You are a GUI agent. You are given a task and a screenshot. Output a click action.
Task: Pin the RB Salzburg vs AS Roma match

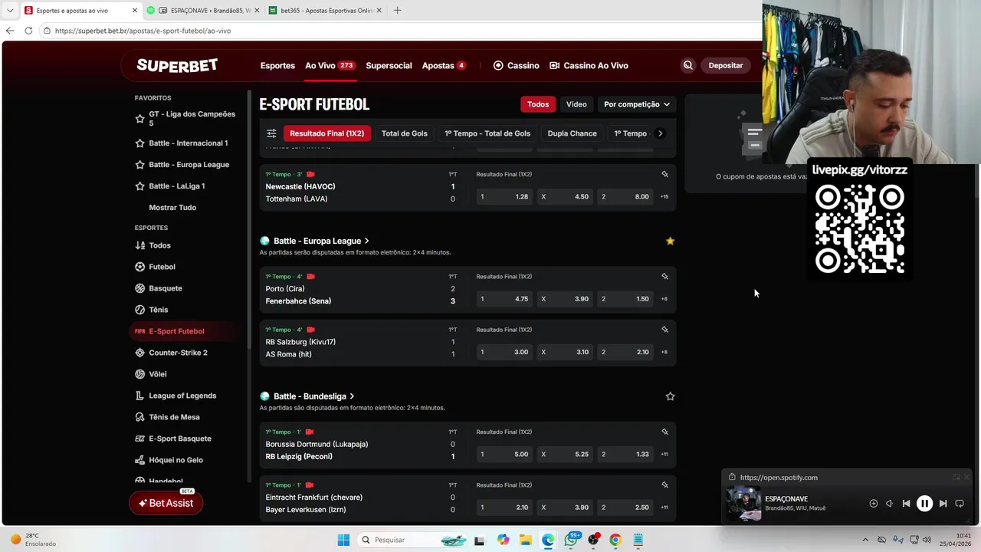point(664,330)
